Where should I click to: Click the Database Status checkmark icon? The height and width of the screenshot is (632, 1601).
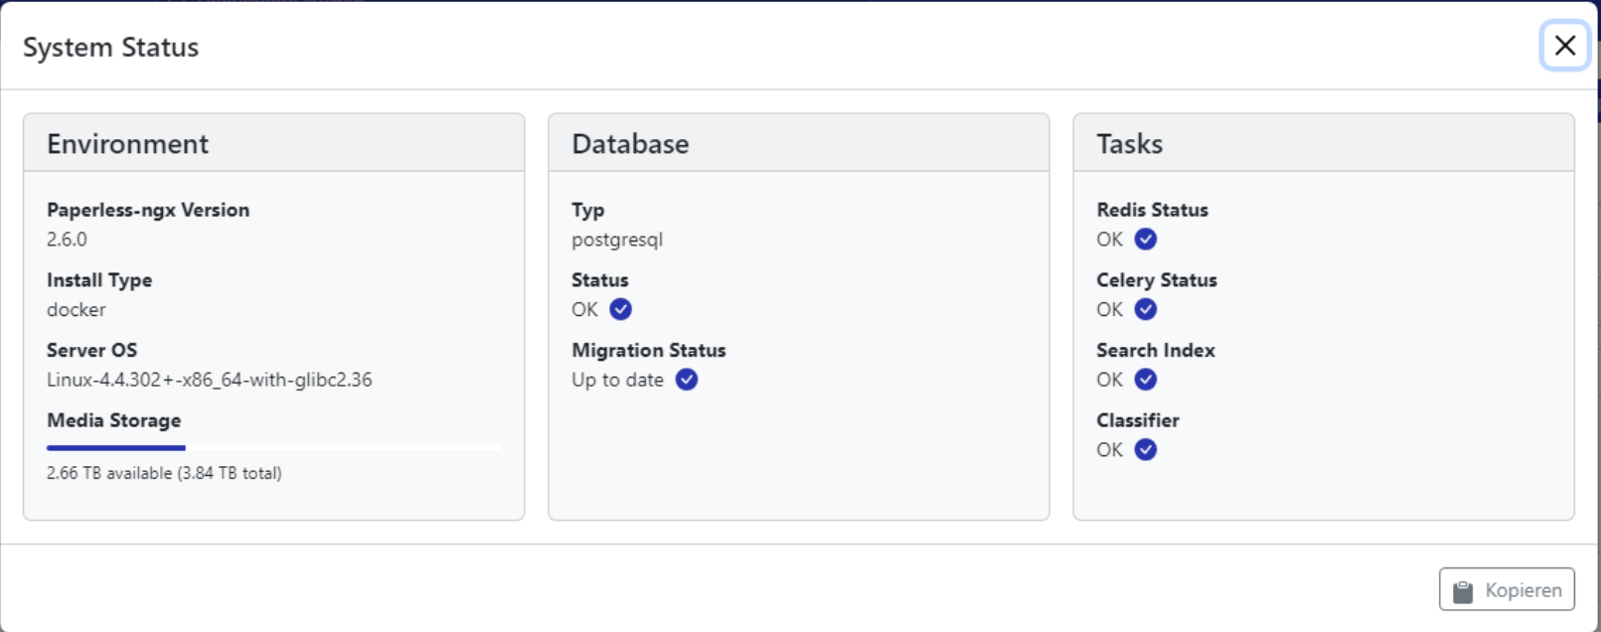coord(621,309)
